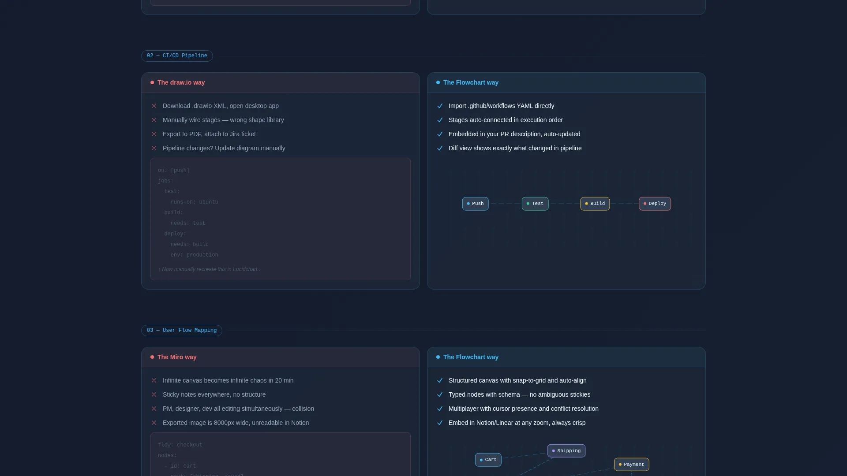This screenshot has height=476, width=847.
Task: Select the Test node in pipeline diagram
Action: pos(535,204)
